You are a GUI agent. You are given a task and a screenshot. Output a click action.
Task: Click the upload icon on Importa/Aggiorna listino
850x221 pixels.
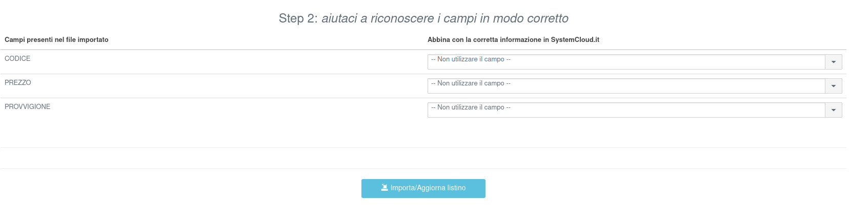pos(384,188)
